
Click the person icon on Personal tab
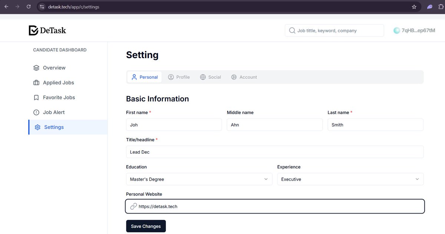[133, 77]
